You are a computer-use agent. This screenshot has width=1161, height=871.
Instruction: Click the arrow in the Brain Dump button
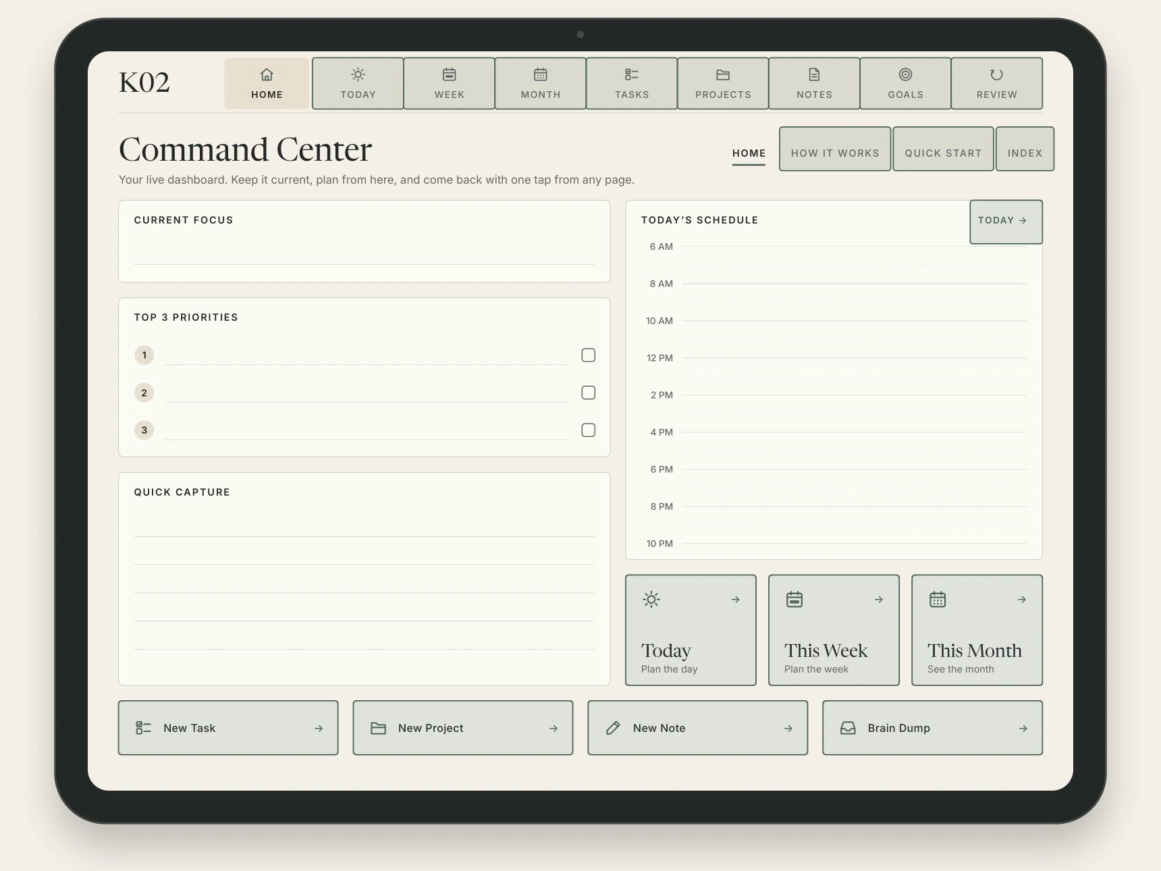pos(1023,729)
